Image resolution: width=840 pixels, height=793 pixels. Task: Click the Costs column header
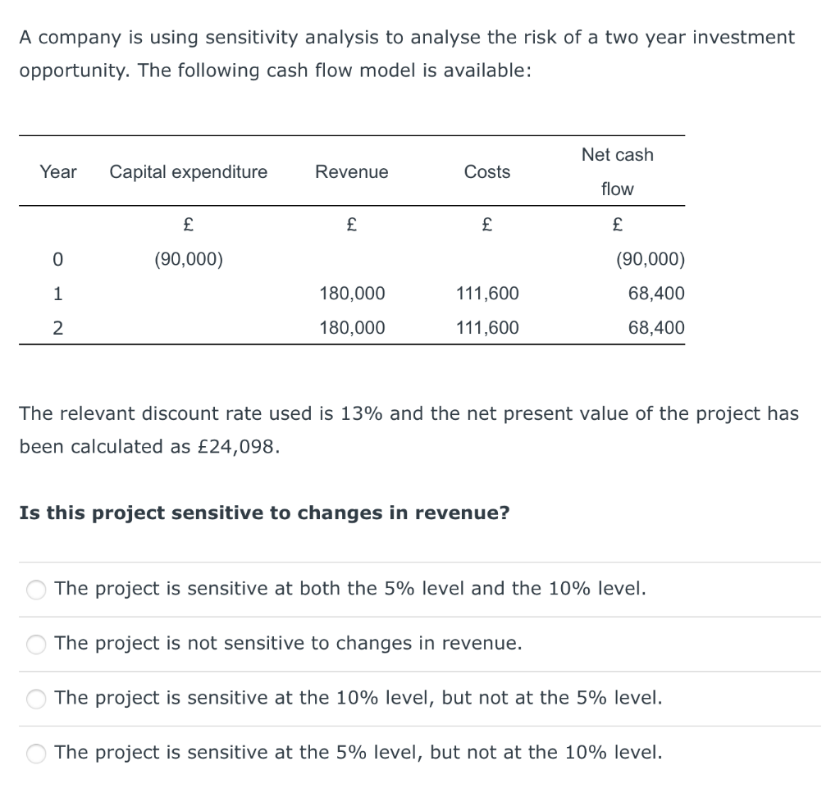pos(487,172)
